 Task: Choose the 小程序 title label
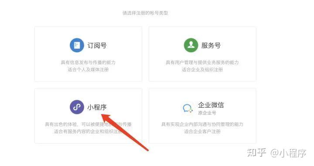(x=97, y=107)
